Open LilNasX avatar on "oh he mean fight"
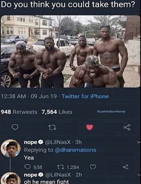Image resolution: width=141 pixels, height=184 pixels. [x=11, y=178]
